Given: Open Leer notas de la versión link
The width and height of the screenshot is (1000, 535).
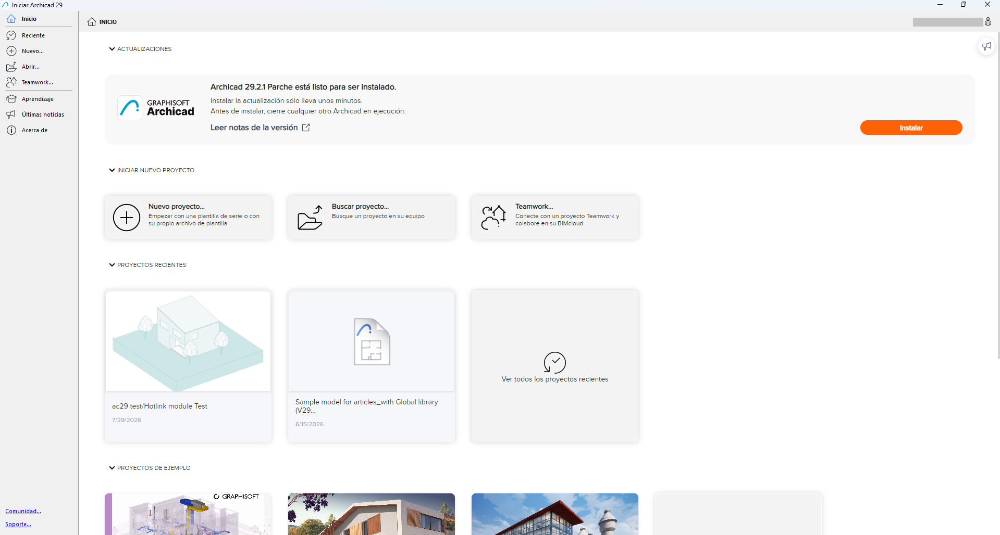Looking at the screenshot, I should (254, 128).
